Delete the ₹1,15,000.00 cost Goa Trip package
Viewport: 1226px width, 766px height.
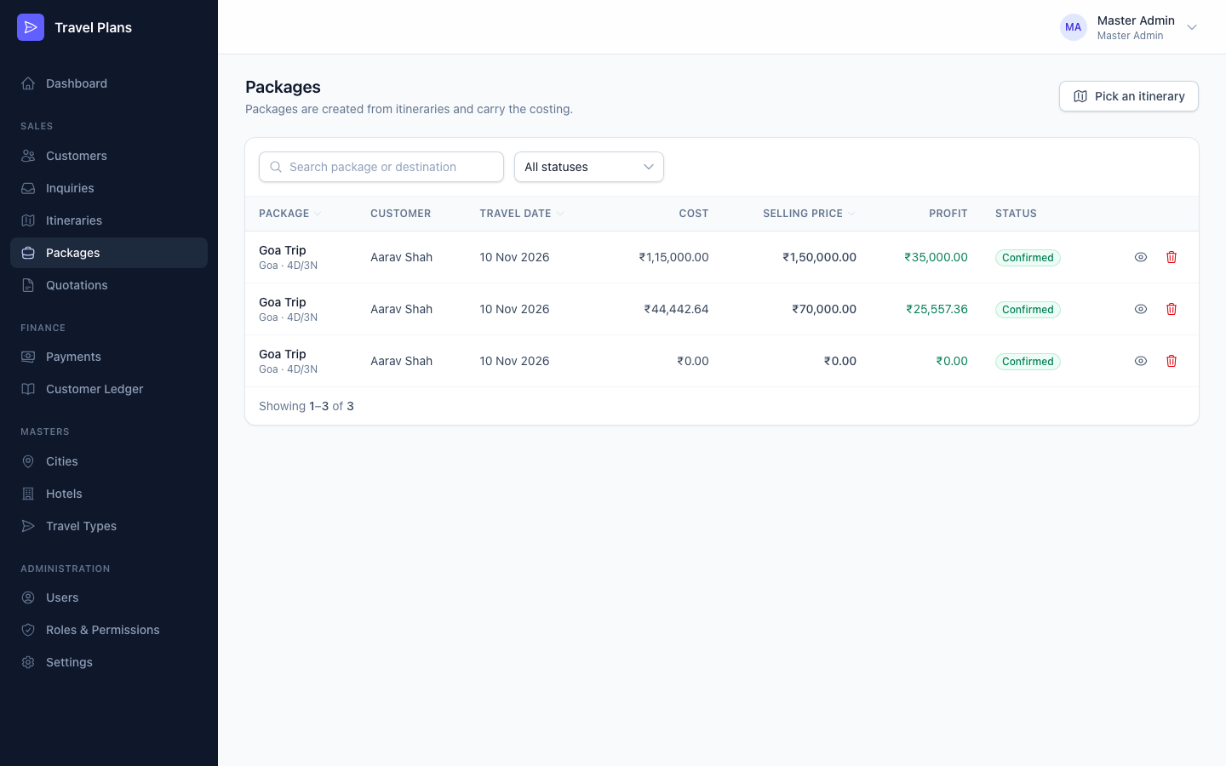pyautogui.click(x=1172, y=257)
